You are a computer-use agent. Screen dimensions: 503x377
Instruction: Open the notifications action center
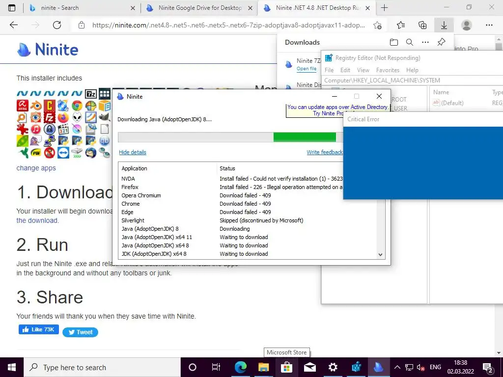(x=488, y=367)
